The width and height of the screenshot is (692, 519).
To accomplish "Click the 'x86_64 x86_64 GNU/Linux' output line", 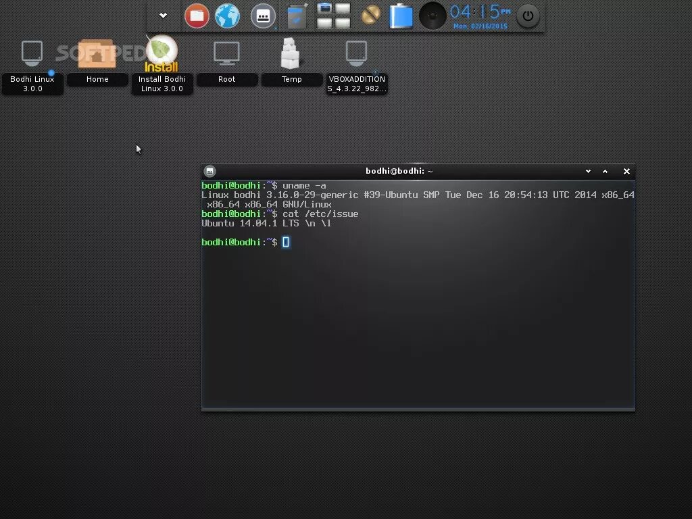I will [269, 205].
